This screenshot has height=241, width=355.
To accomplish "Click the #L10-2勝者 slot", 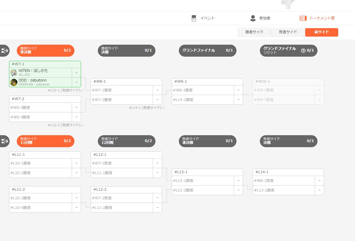I will coord(41,173).
